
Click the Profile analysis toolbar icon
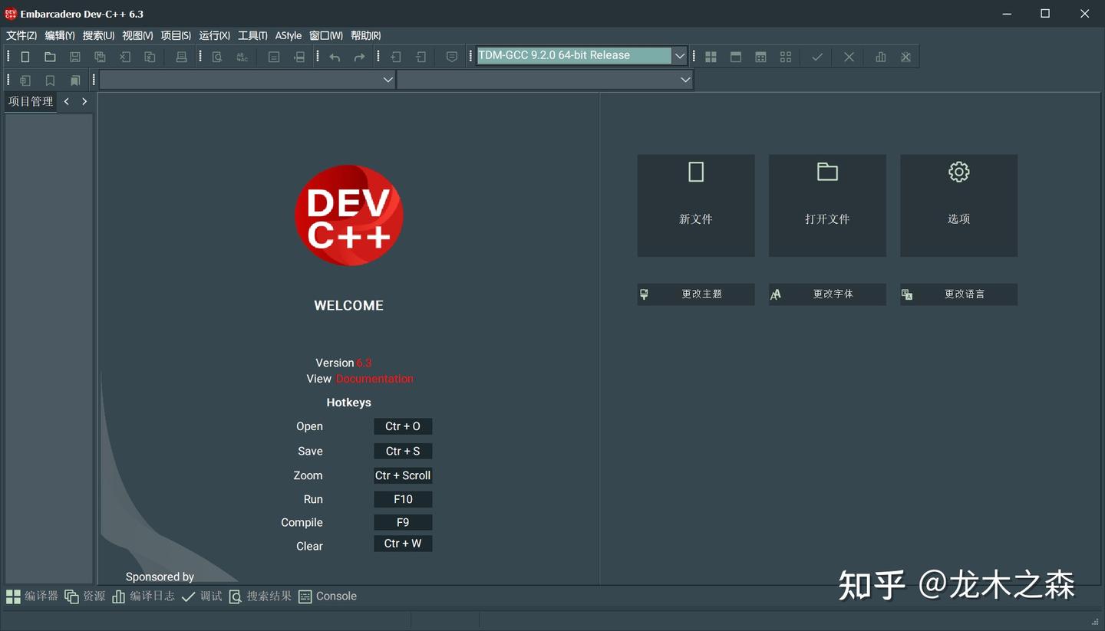(x=880, y=56)
